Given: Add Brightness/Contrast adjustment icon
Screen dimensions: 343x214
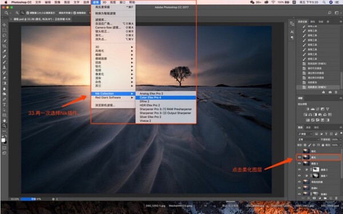Looking at the screenshot, I should (308, 109).
